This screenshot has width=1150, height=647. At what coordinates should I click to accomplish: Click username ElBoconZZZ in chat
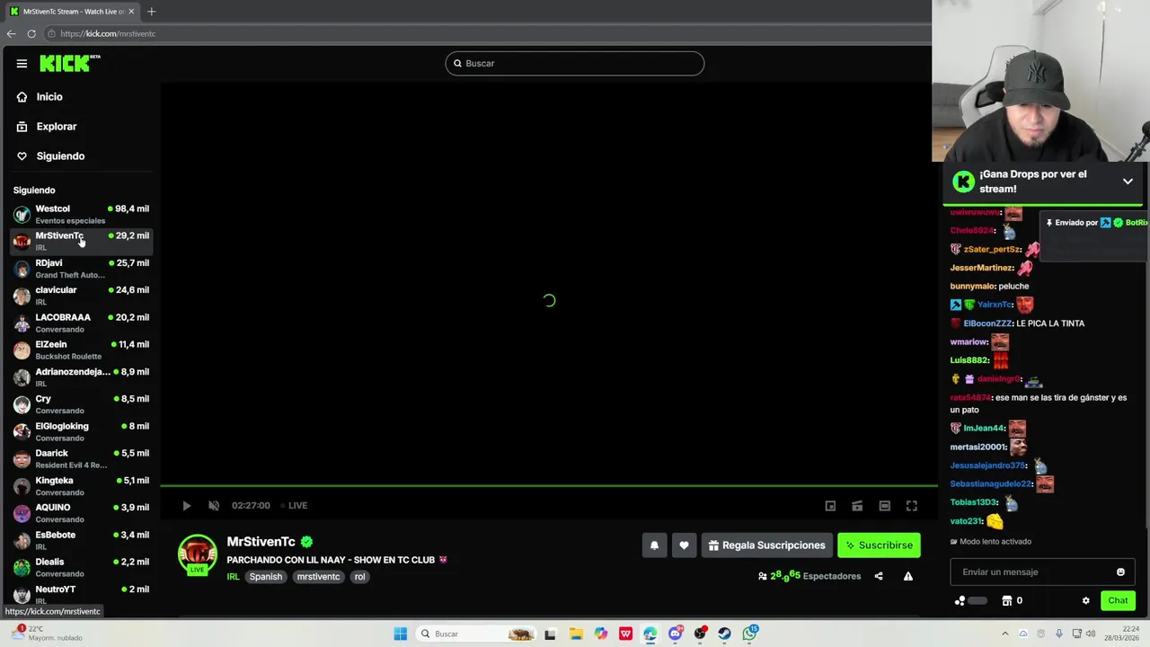[987, 323]
